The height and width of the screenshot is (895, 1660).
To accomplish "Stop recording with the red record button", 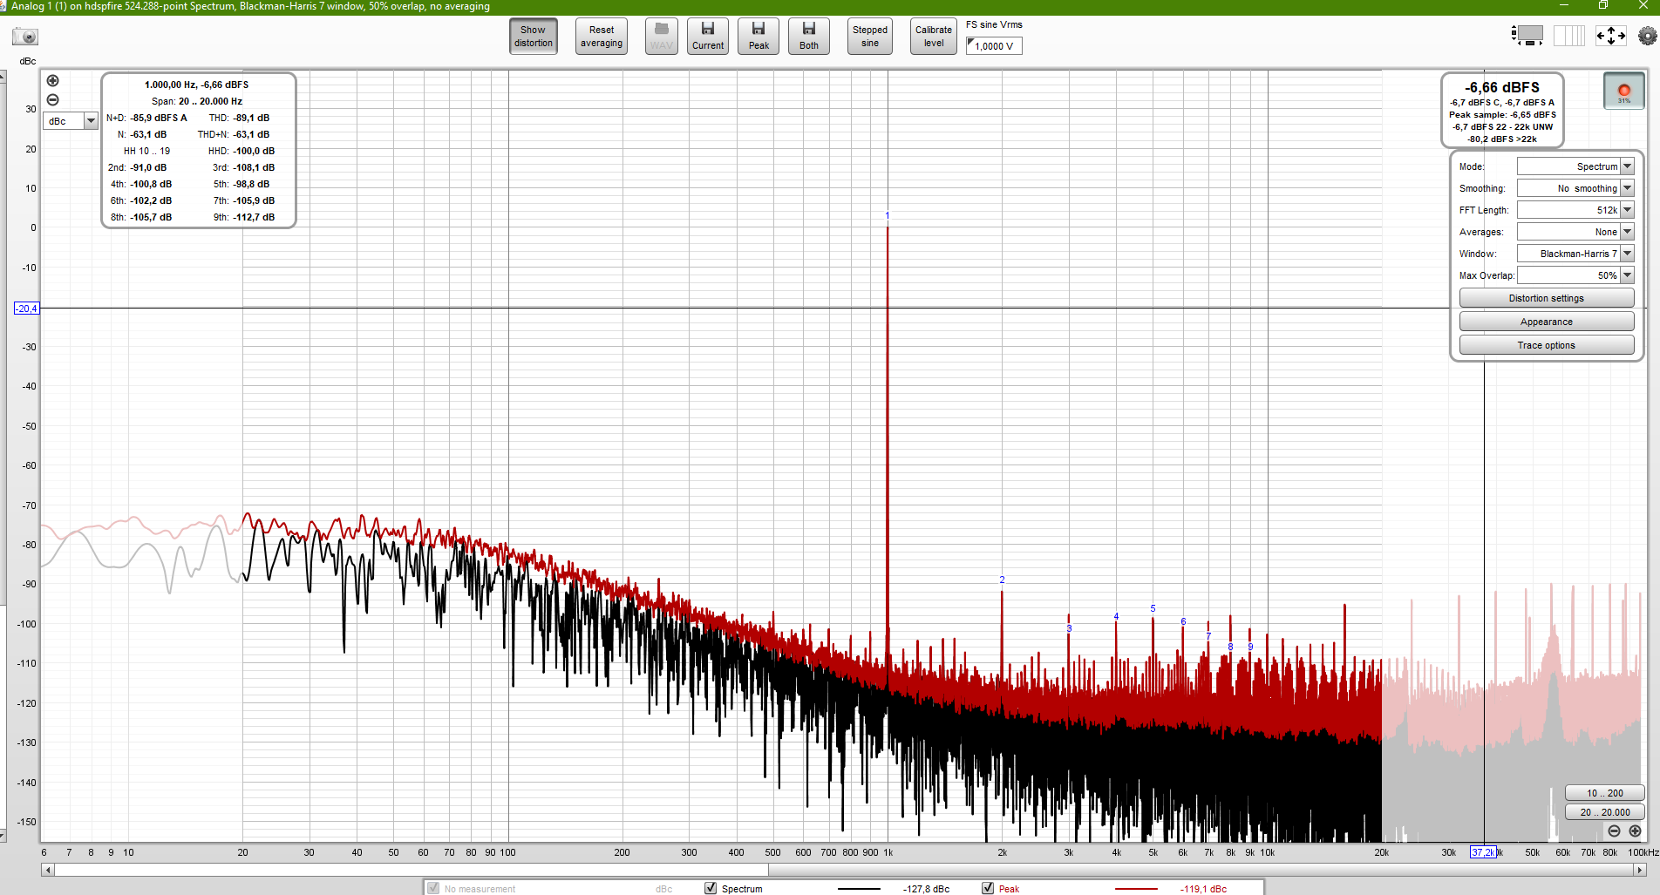I will 1624,91.
